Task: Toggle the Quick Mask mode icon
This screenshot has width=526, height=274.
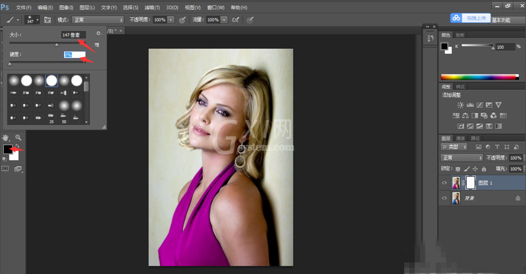Action: pyautogui.click(x=5, y=168)
